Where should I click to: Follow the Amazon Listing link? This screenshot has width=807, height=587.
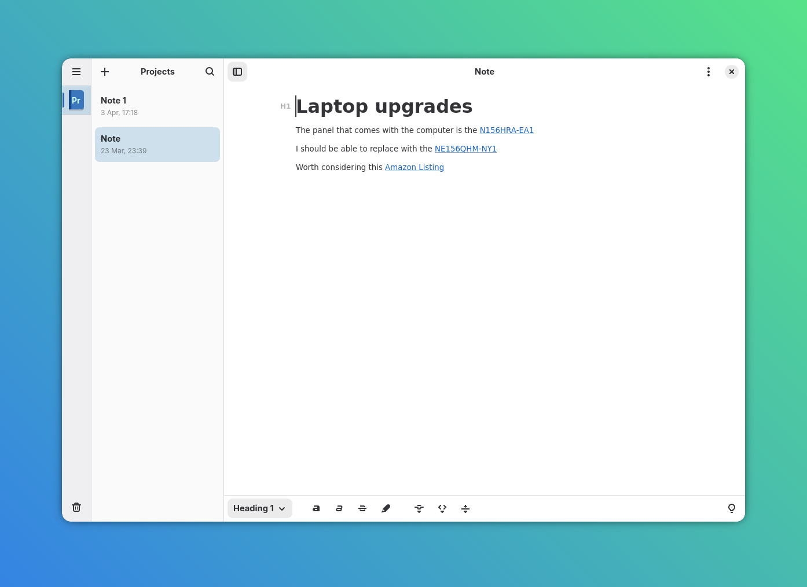pyautogui.click(x=414, y=168)
